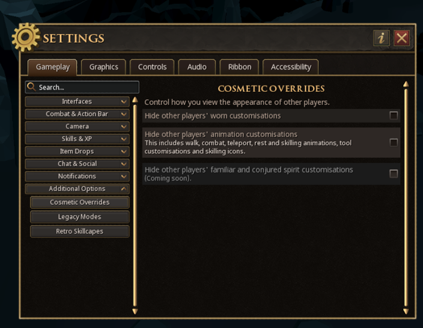423x328 pixels.
Task: Switch to the Graphics tab
Action: point(103,67)
